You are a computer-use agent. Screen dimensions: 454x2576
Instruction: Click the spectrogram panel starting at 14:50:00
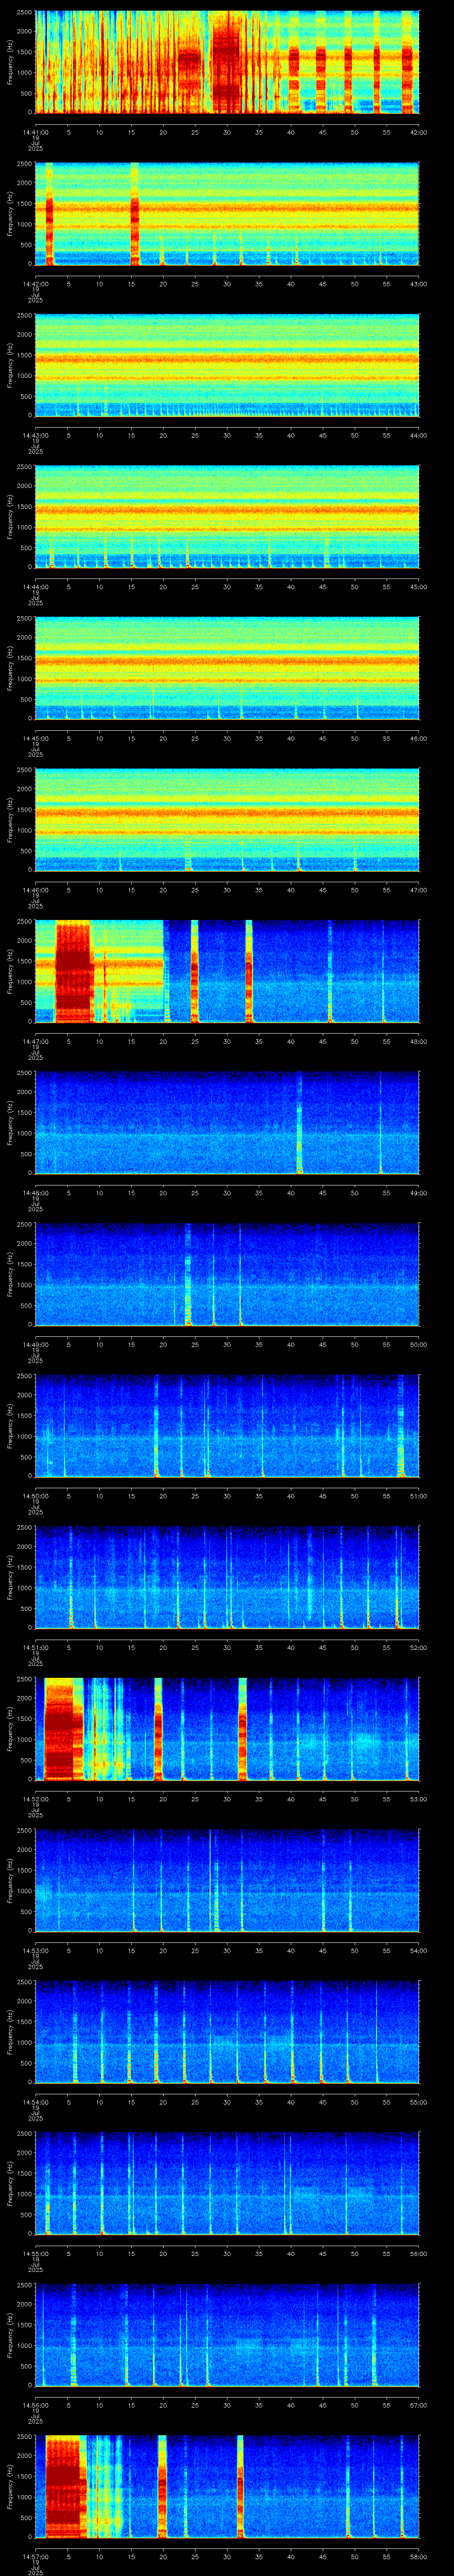(x=227, y=1426)
